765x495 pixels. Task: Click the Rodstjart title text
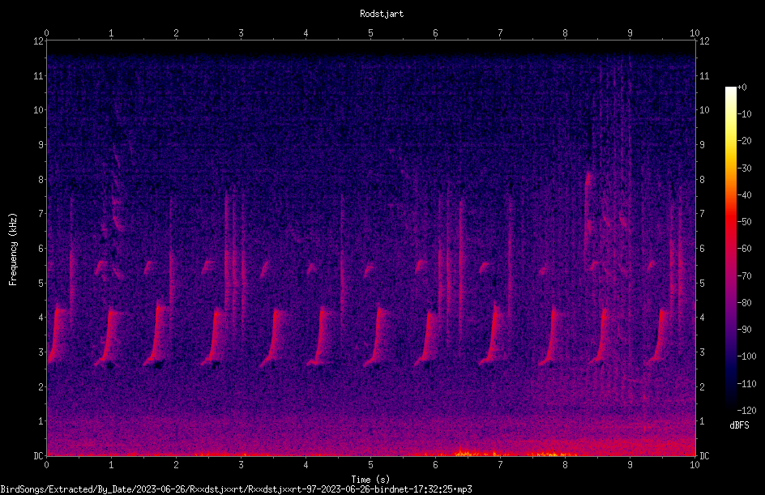point(382,14)
